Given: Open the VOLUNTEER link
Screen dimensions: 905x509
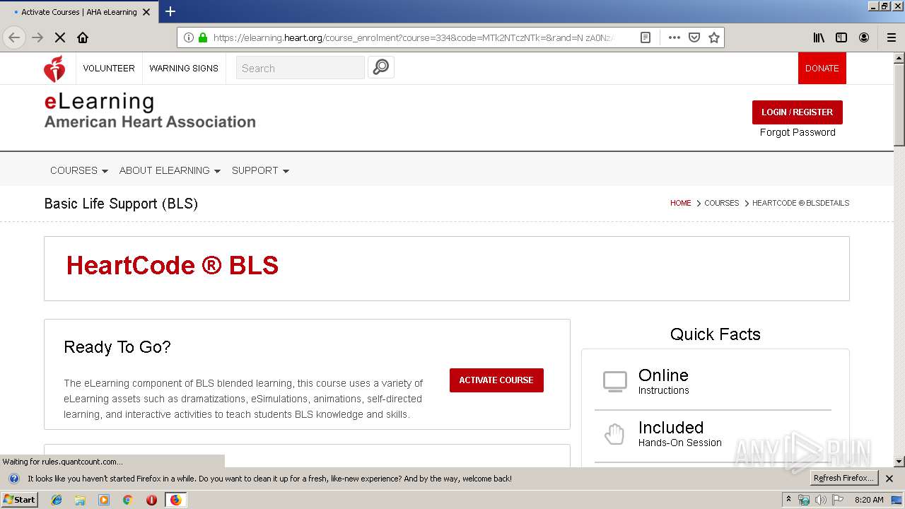Looking at the screenshot, I should pos(109,69).
